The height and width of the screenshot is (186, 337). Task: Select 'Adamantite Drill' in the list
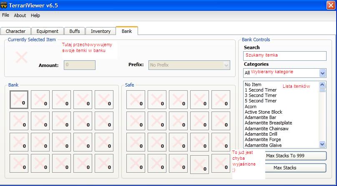[281, 134]
